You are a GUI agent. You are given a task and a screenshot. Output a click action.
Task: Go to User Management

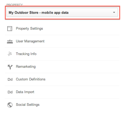coord(30,41)
